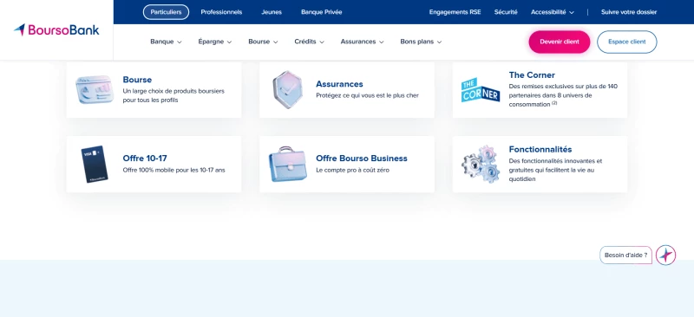Open the Bourse card title

137,80
